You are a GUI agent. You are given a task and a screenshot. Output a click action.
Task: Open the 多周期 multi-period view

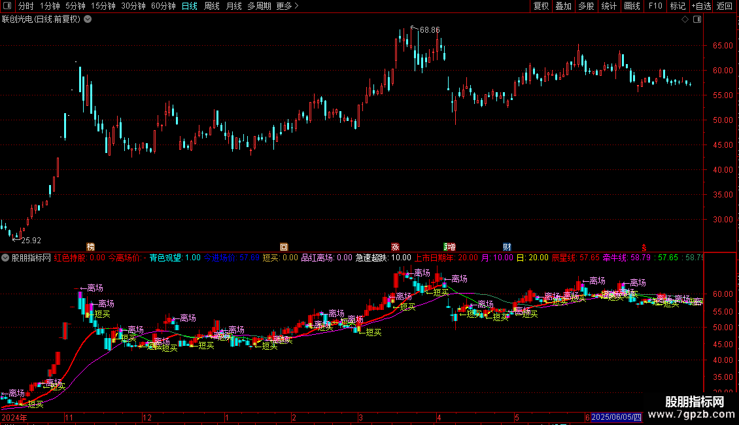(259, 6)
